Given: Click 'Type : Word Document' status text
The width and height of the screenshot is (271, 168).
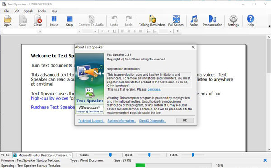Looking at the screenshot, I should point(87,160).
